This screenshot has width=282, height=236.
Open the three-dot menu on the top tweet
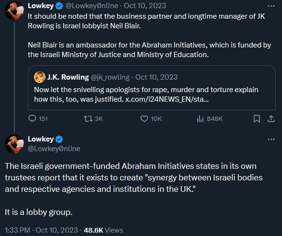pyautogui.click(x=271, y=6)
